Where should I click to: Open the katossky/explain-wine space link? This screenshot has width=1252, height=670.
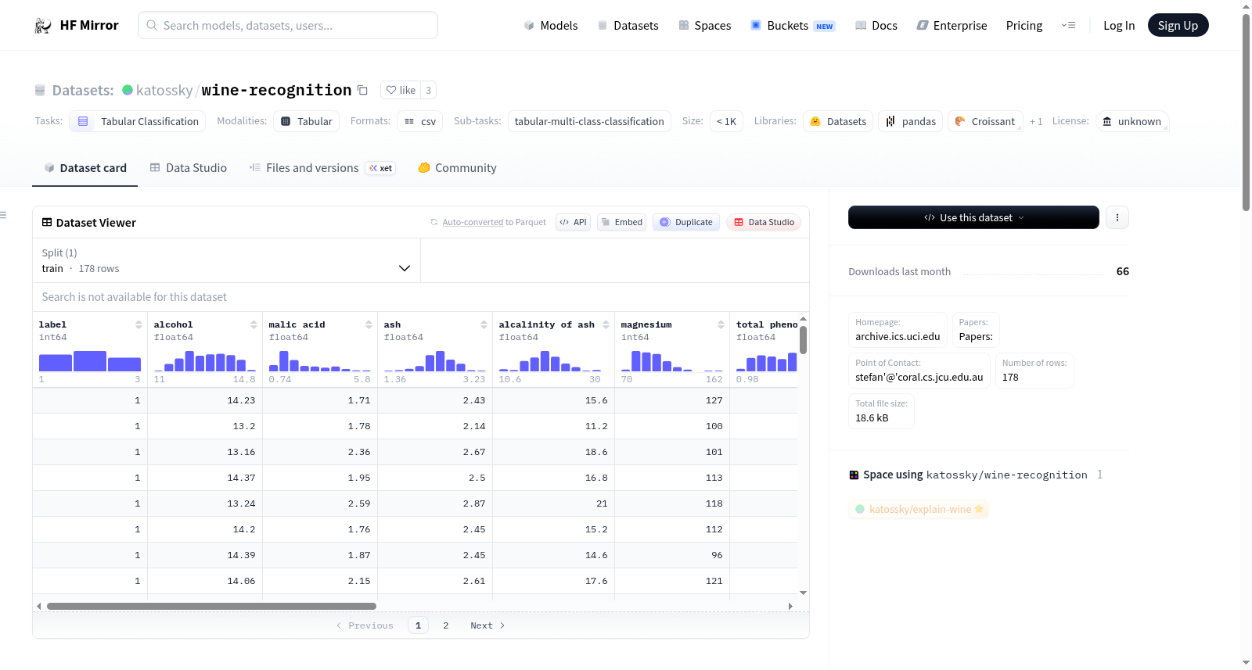919,510
